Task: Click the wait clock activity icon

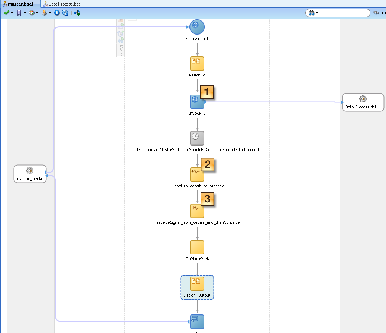Action: 197,138
